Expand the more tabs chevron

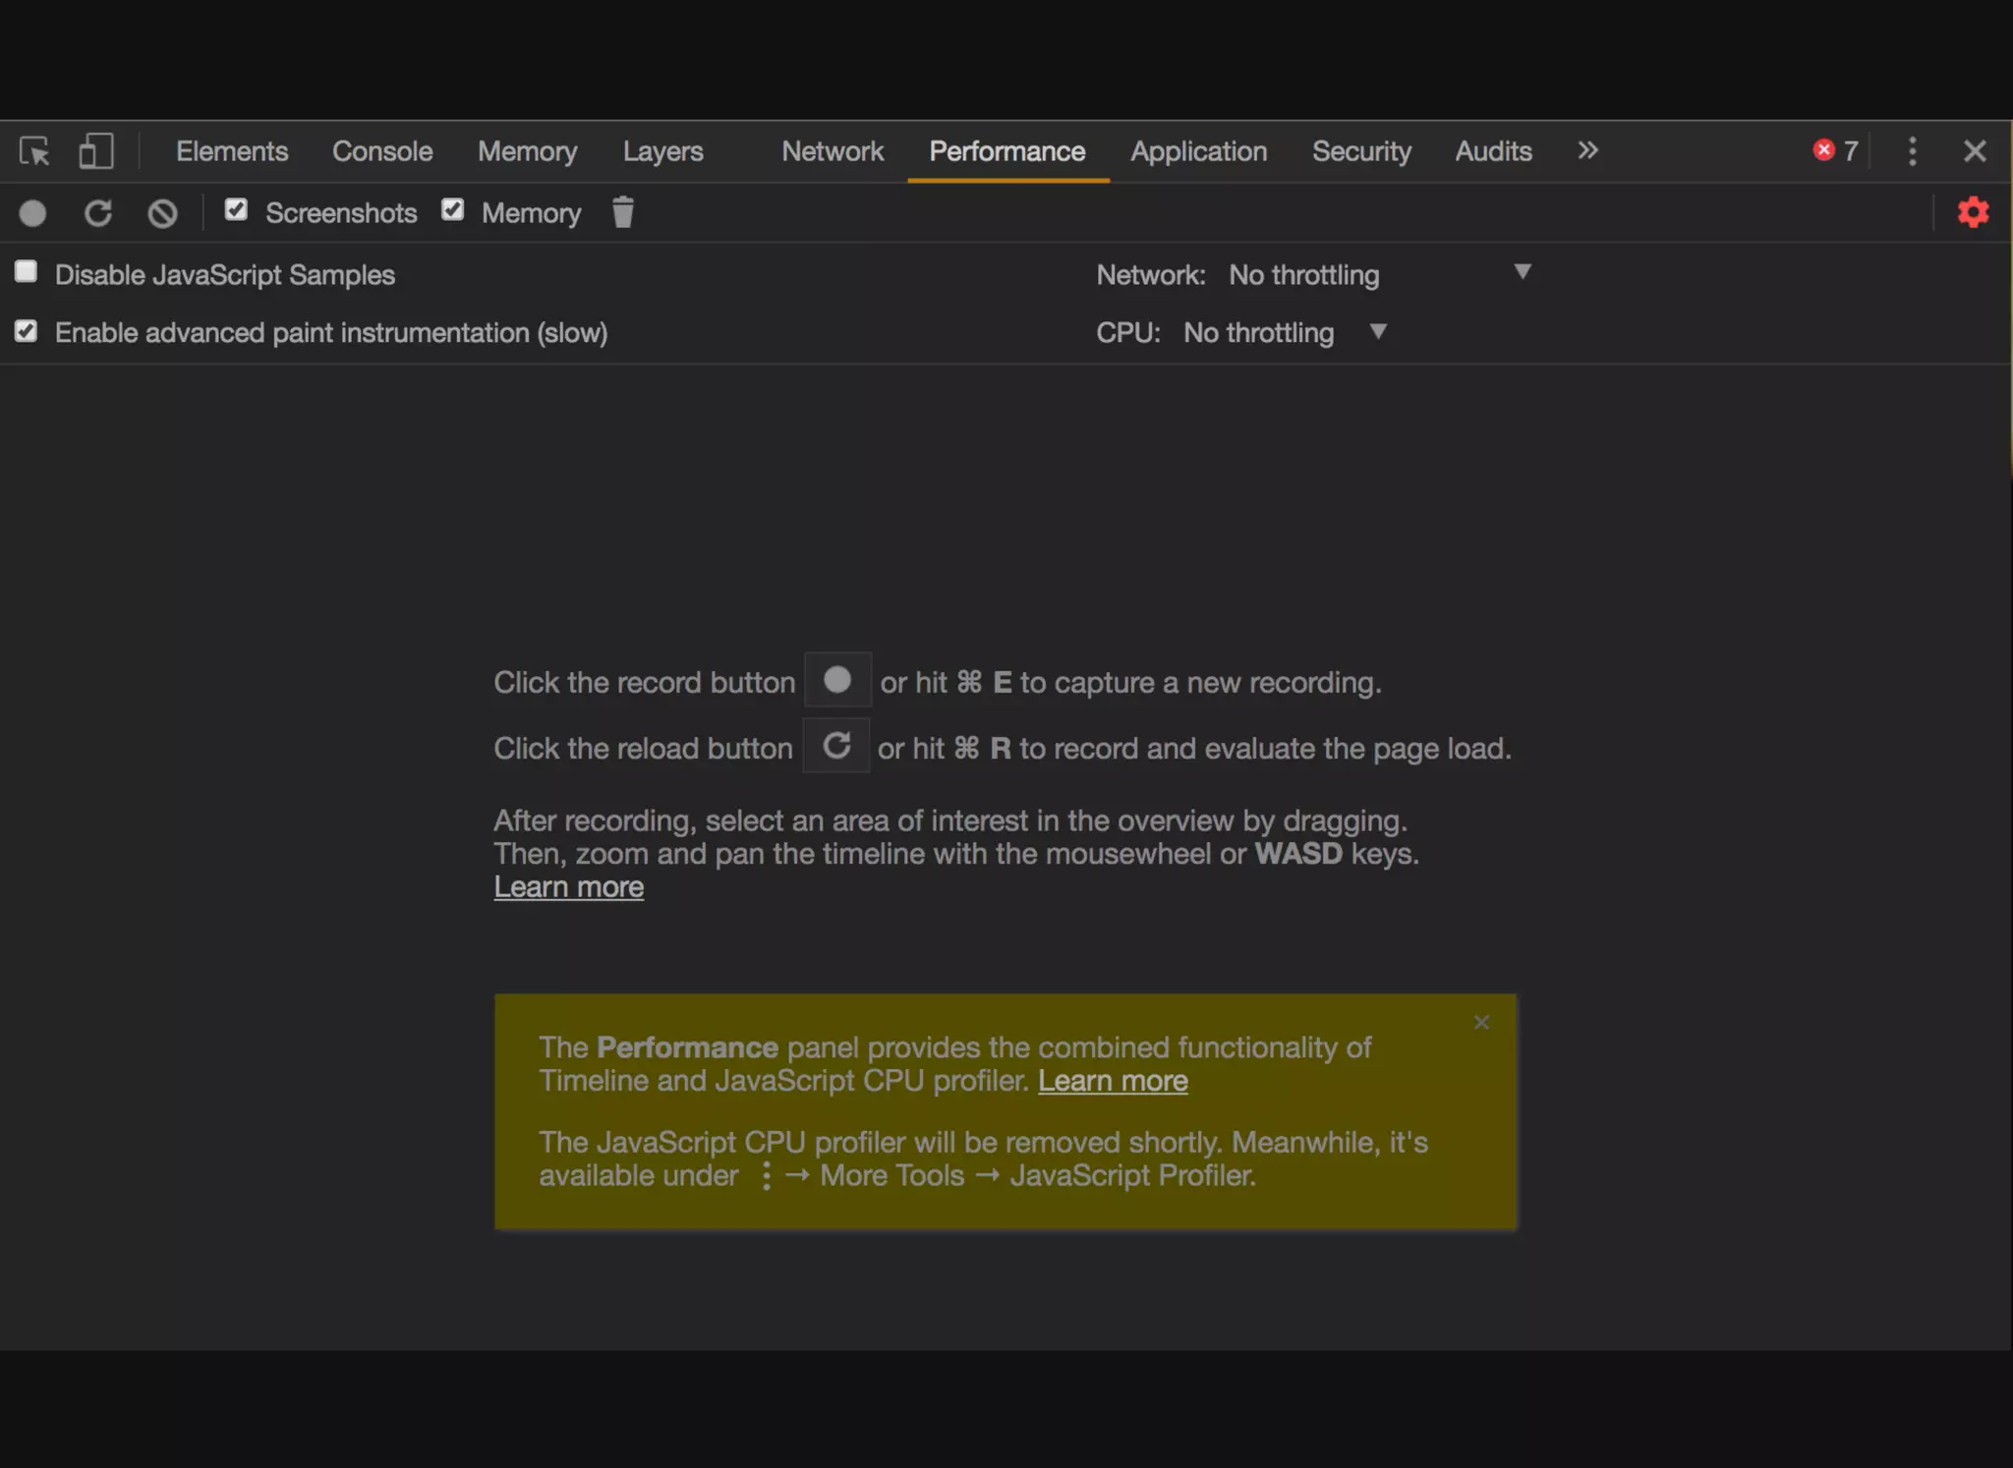tap(1587, 150)
